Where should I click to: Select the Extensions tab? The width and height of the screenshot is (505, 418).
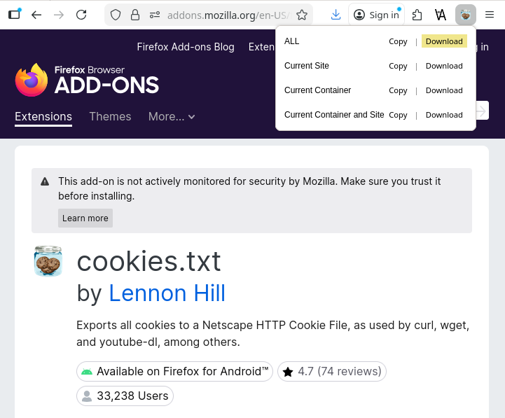coord(43,117)
